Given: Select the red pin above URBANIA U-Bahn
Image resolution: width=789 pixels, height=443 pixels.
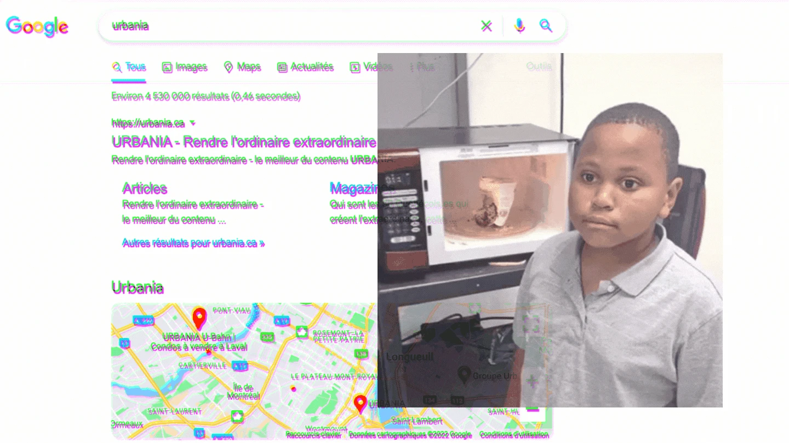Looking at the screenshot, I should (x=199, y=317).
